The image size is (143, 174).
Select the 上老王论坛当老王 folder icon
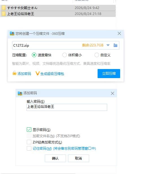click(4, 14)
